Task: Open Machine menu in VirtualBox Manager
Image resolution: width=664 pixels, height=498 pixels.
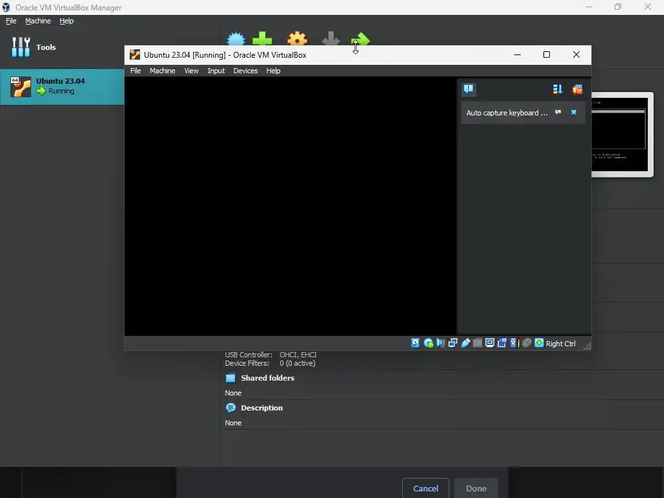Action: tap(38, 21)
